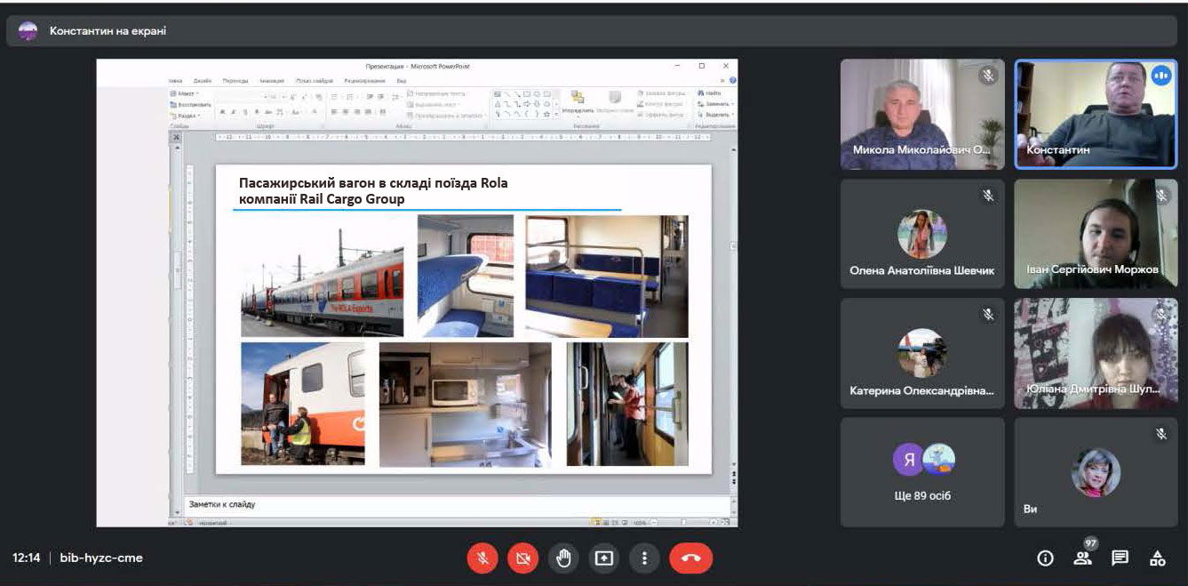Unmute your microphone in the call bar
The width and height of the screenshot is (1188, 586).
coord(482,558)
